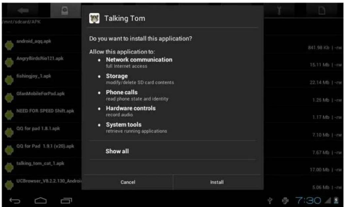Open the recent apps navigation button
Image resolution: width=344 pixels, height=207 pixels.
click(66, 200)
